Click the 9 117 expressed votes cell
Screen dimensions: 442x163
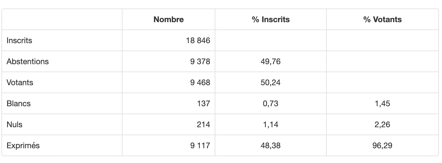[200, 146]
